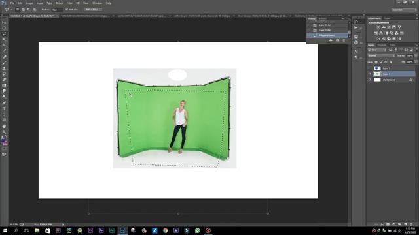Open the Windows Start menu
The height and width of the screenshot is (235, 419).
[x=5, y=230]
